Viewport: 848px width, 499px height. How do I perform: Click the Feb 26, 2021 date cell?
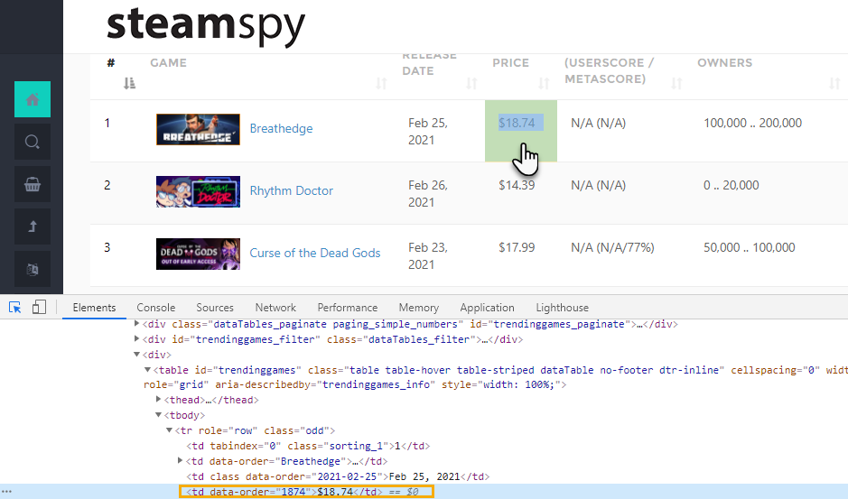pyautogui.click(x=428, y=193)
